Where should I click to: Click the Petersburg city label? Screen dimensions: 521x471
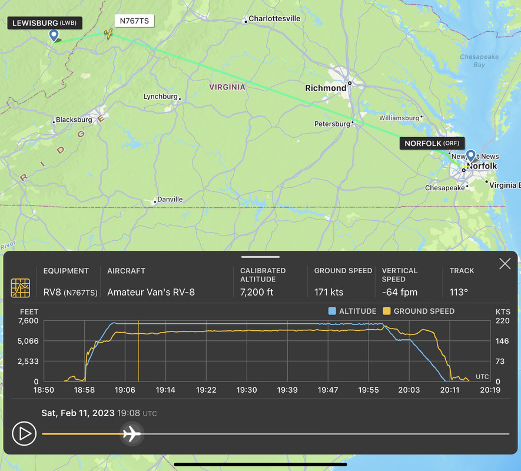pyautogui.click(x=332, y=124)
